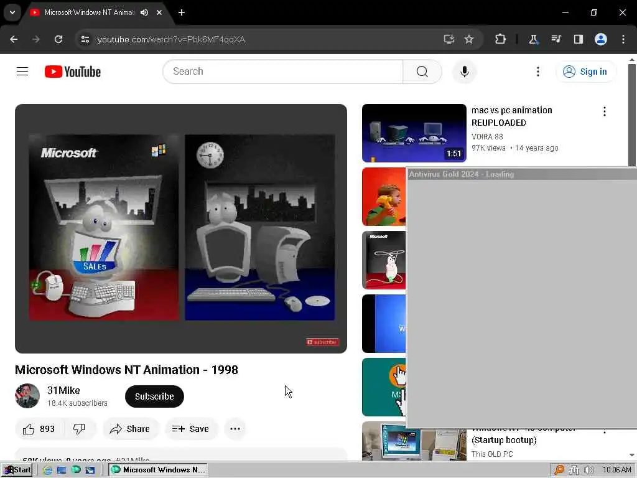Screen dimensions: 637x478
Task: Sign in to YouTube
Action: pyautogui.click(x=585, y=72)
